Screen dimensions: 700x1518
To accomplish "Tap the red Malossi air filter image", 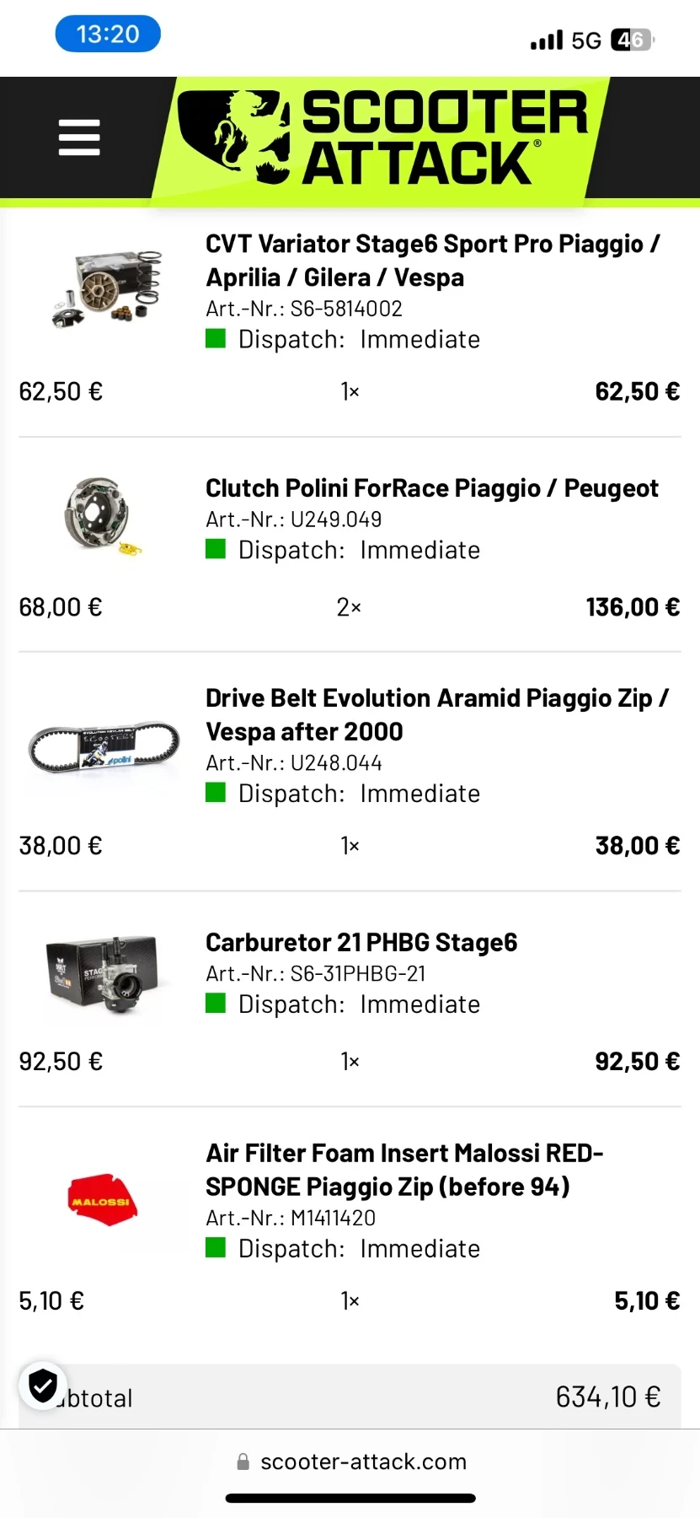I will click(x=102, y=1199).
